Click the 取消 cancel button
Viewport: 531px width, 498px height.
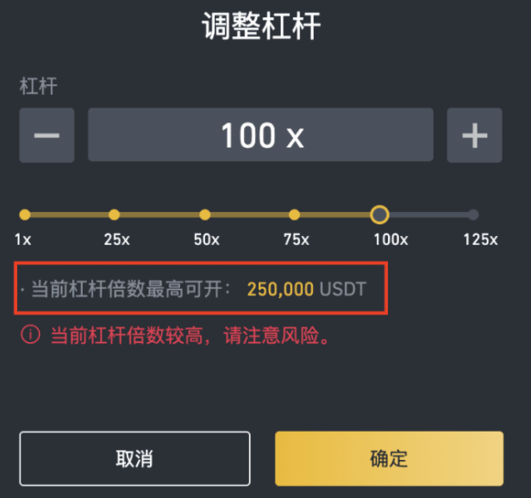pos(134,458)
